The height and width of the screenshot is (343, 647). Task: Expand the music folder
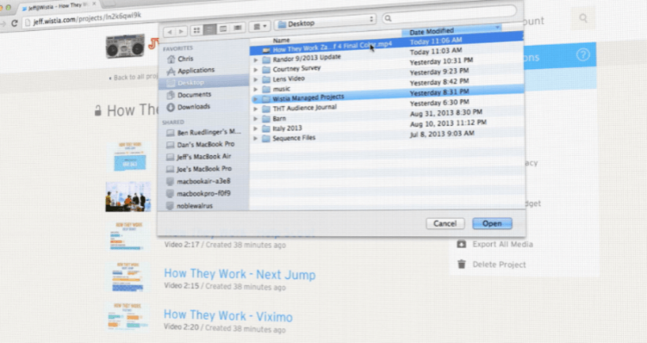[x=255, y=90]
